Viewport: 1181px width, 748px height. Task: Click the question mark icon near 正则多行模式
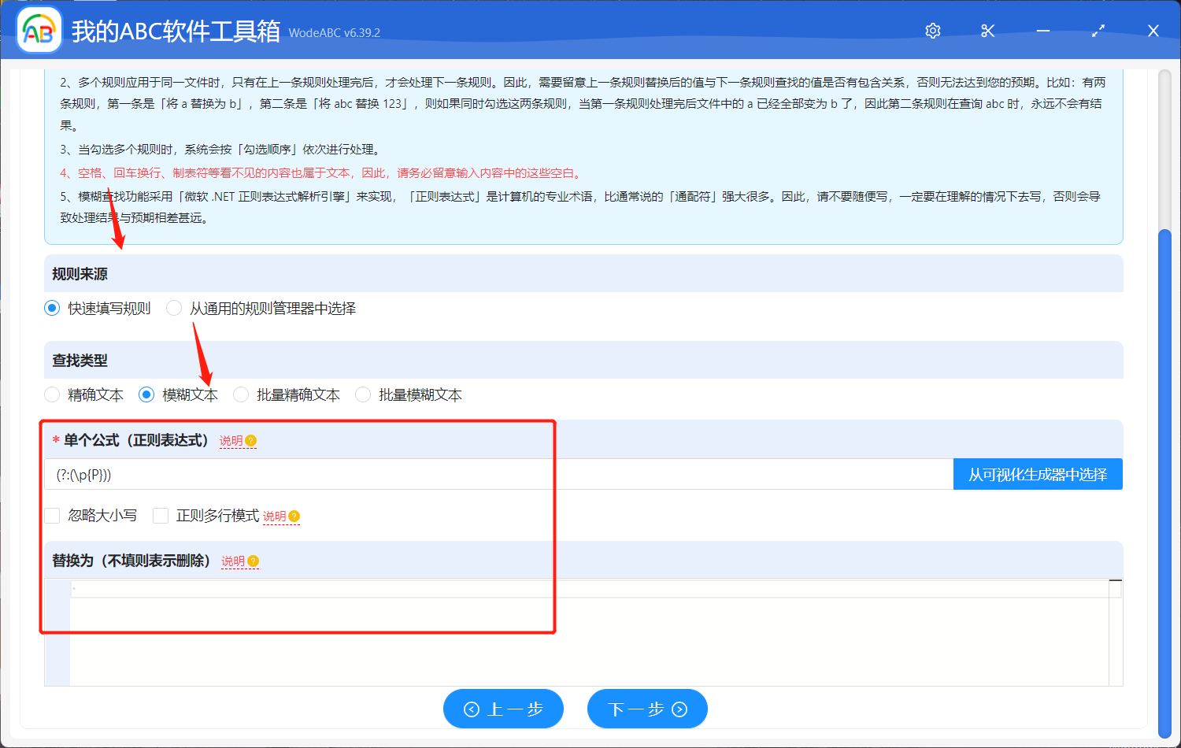(x=294, y=516)
